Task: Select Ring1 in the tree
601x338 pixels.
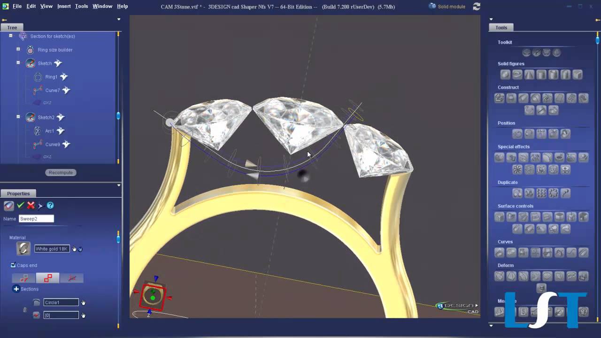Action: [x=51, y=77]
